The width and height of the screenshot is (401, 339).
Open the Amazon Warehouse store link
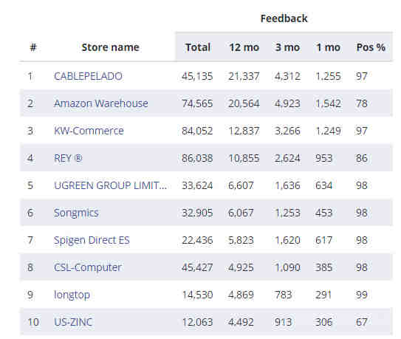101,103
